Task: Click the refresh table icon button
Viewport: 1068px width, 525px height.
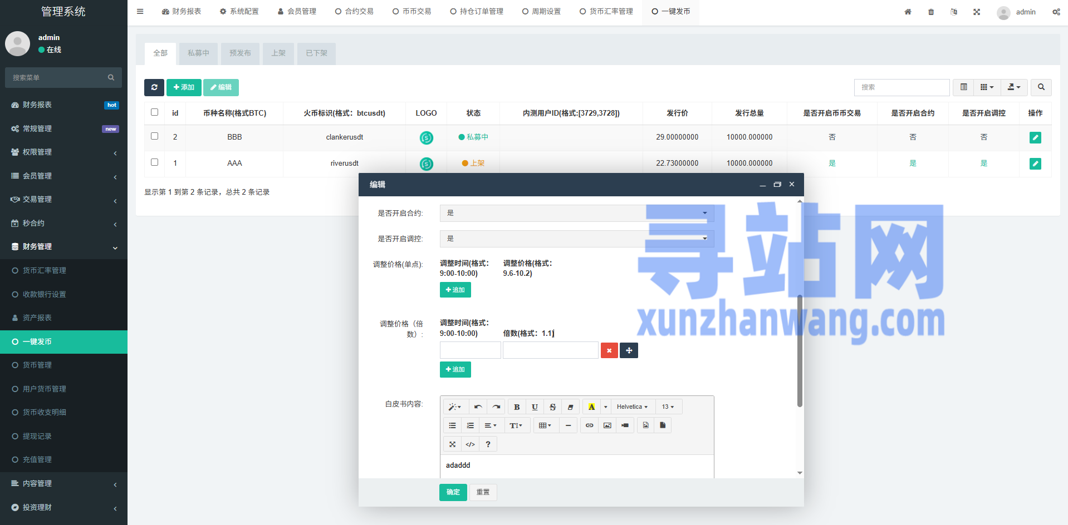Action: (x=154, y=87)
